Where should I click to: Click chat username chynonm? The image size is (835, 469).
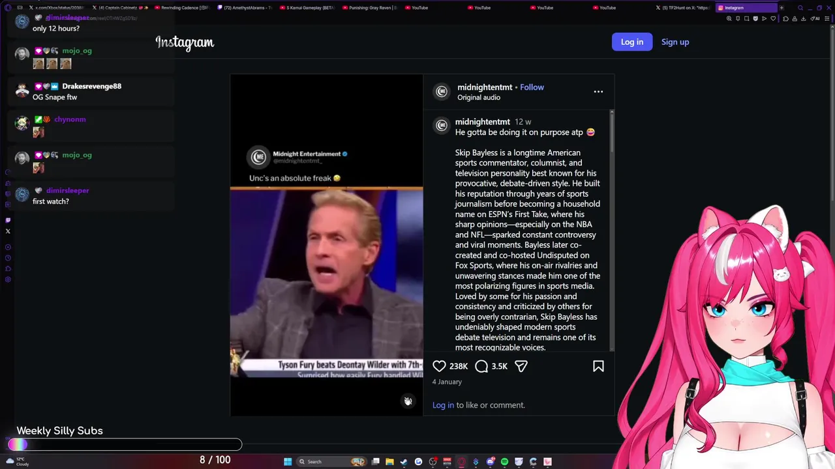tap(70, 119)
